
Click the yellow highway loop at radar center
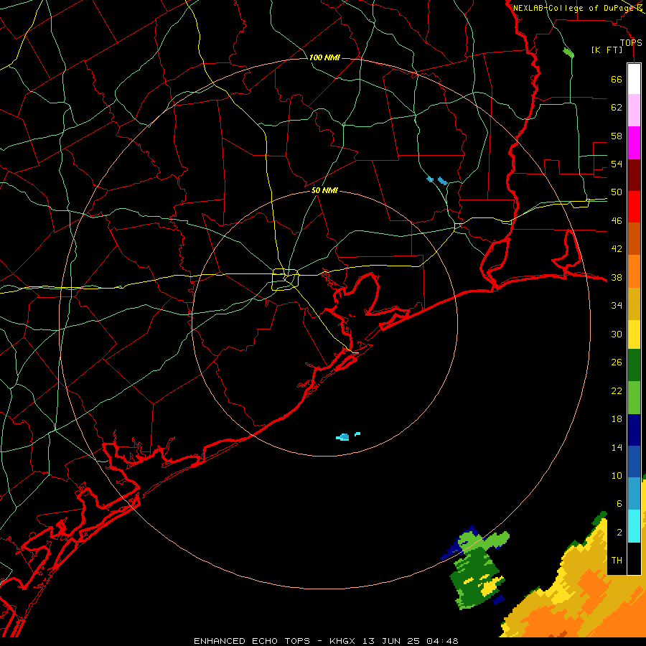[285, 279]
